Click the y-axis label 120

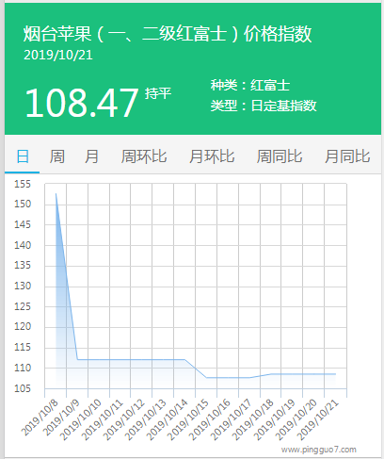(x=23, y=326)
